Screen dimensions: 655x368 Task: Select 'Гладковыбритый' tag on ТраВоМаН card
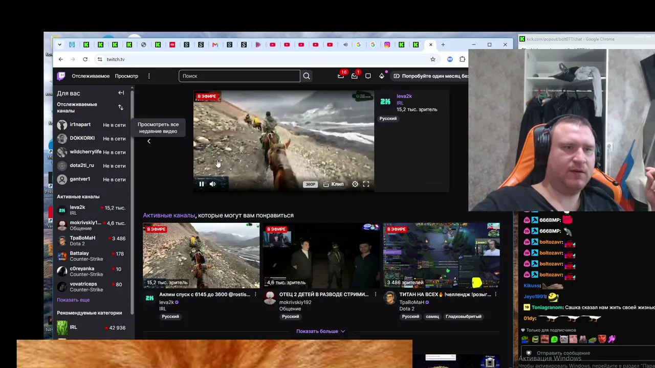click(x=464, y=316)
